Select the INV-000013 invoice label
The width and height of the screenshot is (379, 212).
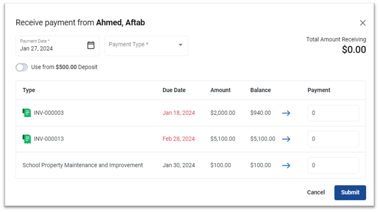click(x=48, y=139)
